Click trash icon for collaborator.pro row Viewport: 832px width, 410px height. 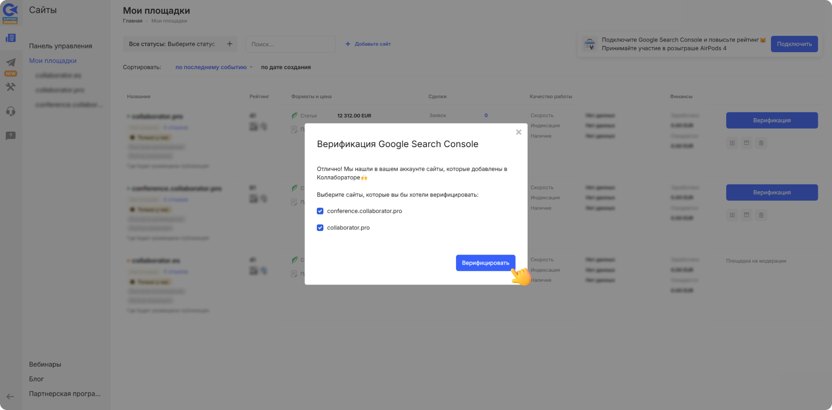point(761,143)
